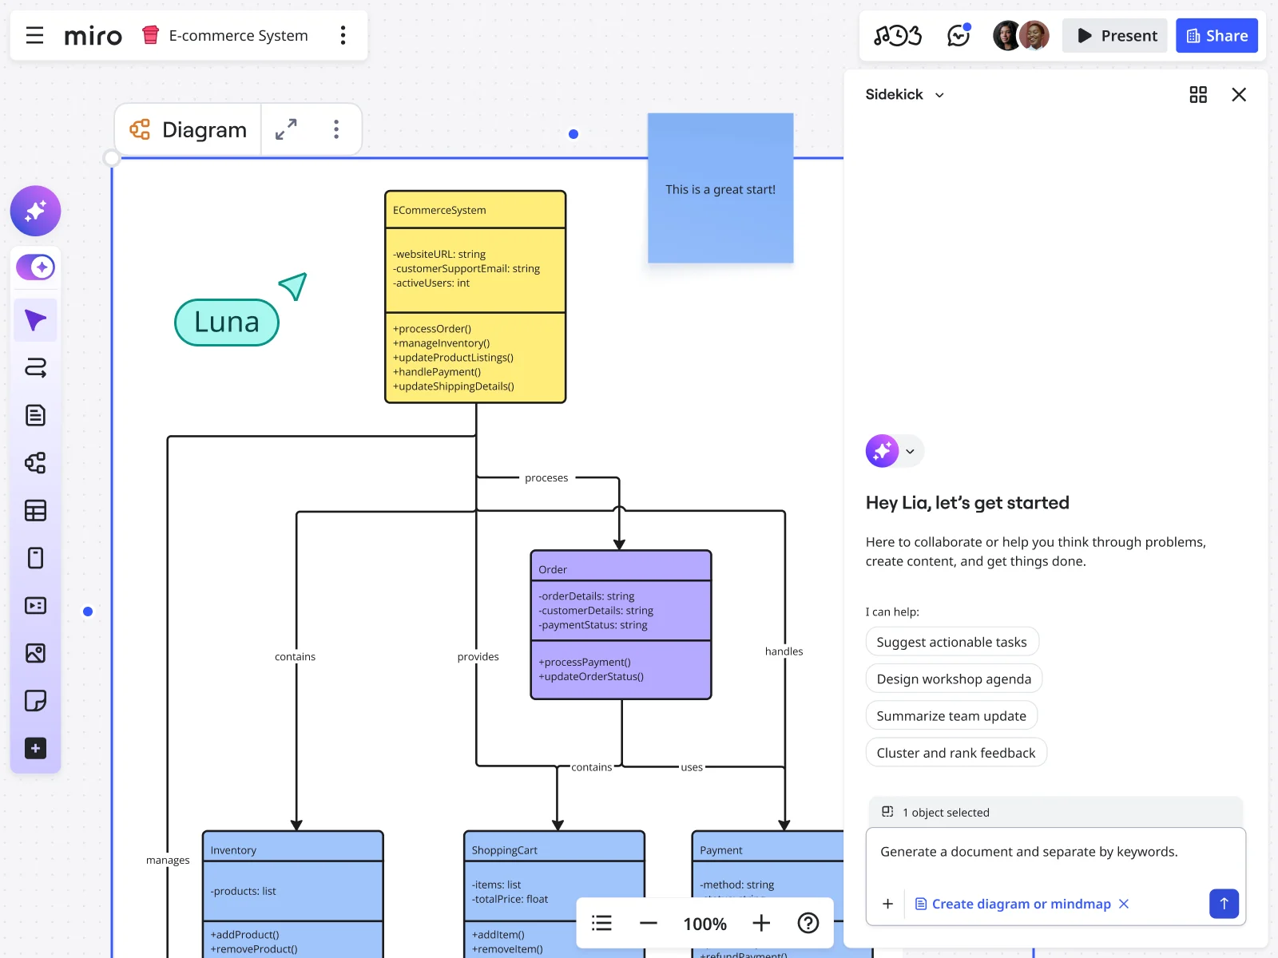Screen dimensions: 1278x958
Task: Select the table tool in sidebar
Action: tap(35, 511)
